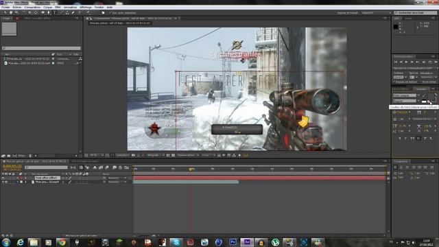Open Photoshop from the taskbar
Image resolution: width=439 pixels, height=247 pixels.
click(233, 242)
